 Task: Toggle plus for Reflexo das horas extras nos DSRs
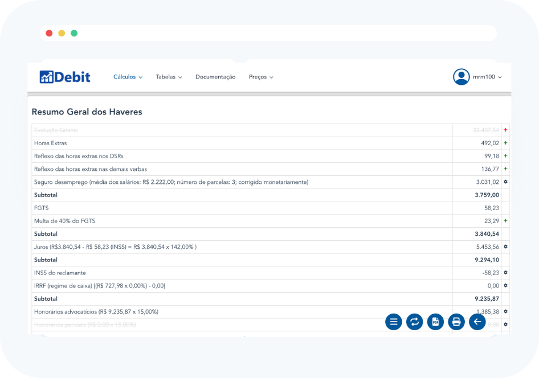tap(505, 156)
